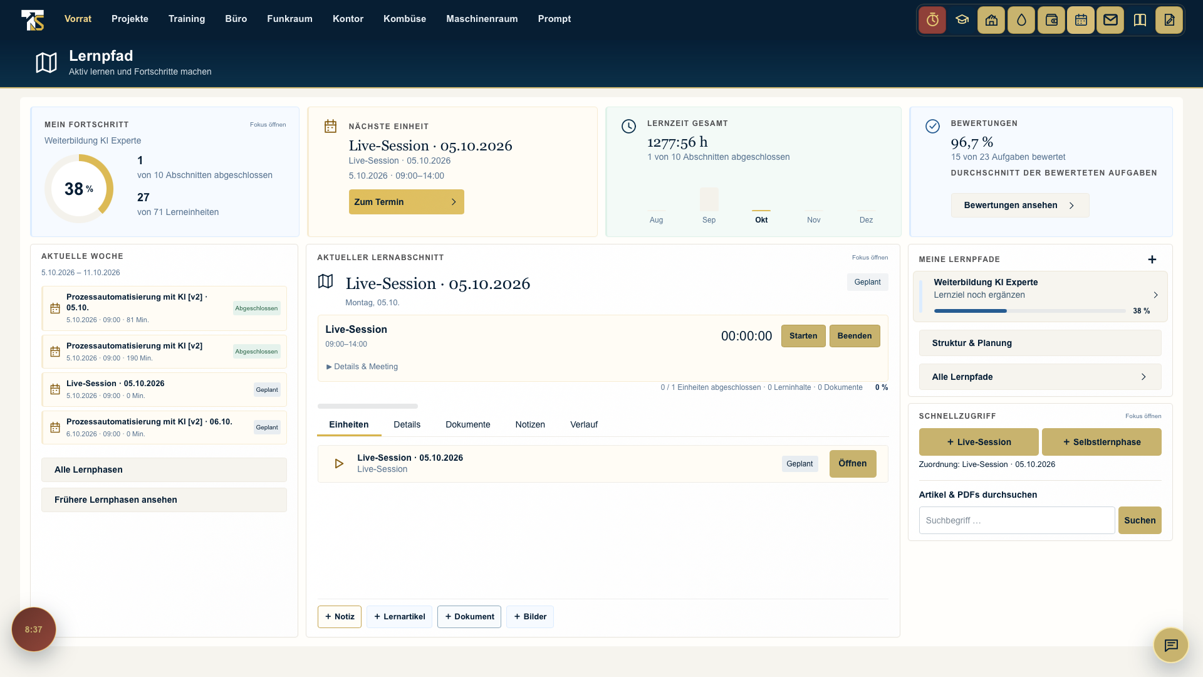The width and height of the screenshot is (1203, 677).
Task: Expand Struktur & Planung section
Action: pyautogui.click(x=1040, y=343)
